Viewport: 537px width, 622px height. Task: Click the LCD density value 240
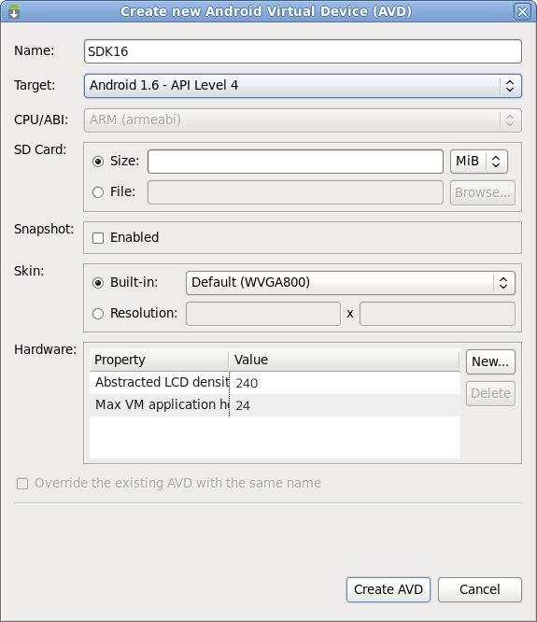247,383
